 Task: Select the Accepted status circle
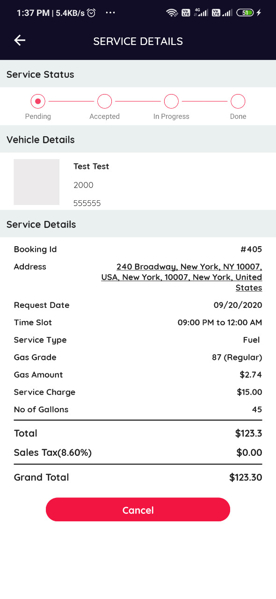click(x=104, y=101)
